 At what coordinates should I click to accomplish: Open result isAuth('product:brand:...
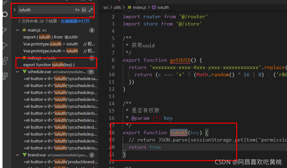(61, 162)
